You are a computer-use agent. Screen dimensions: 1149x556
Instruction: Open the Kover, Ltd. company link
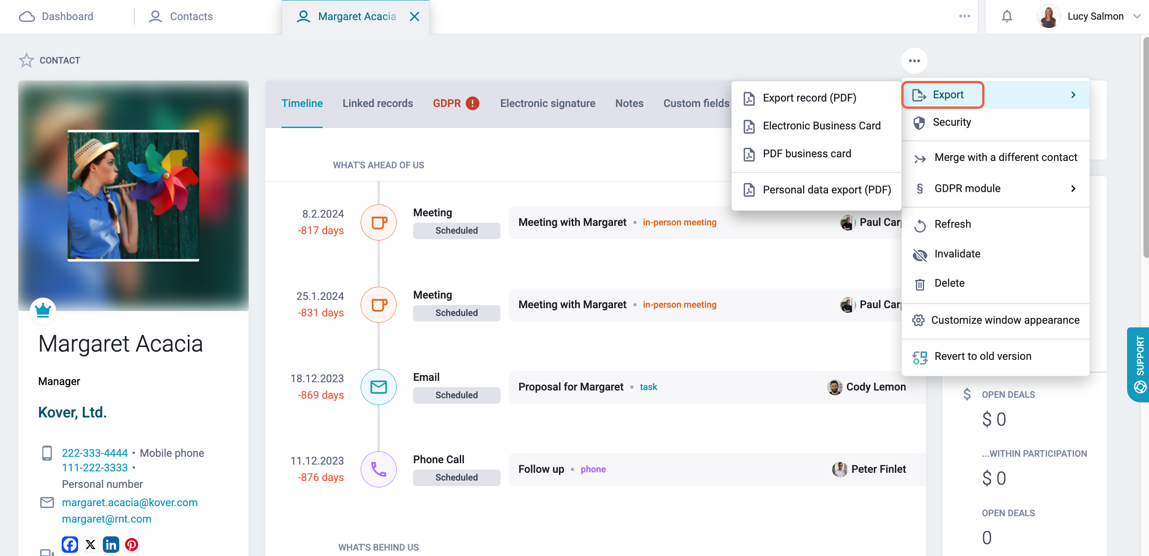[72, 412]
